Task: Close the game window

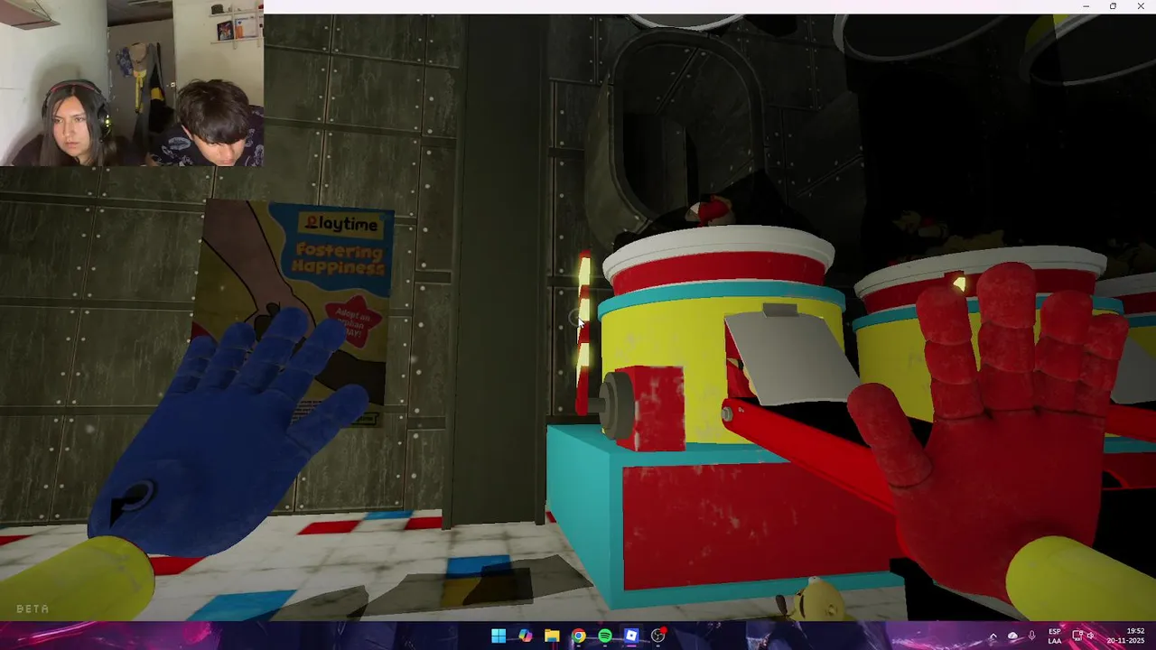Action: (1140, 6)
